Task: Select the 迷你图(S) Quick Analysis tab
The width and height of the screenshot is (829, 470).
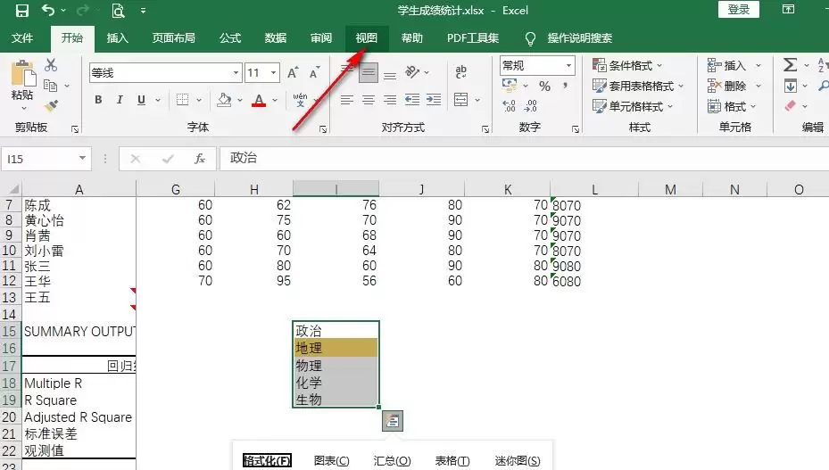Action: tap(518, 460)
